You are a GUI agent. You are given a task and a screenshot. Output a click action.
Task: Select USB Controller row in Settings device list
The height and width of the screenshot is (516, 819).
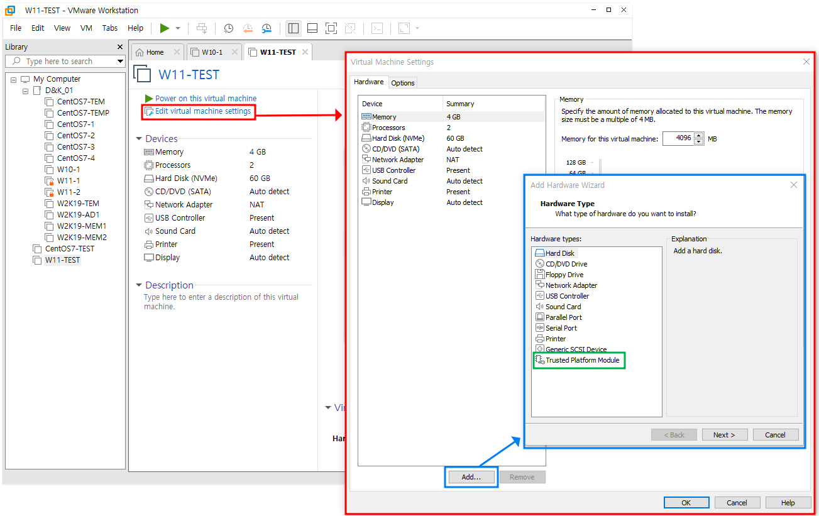point(451,170)
